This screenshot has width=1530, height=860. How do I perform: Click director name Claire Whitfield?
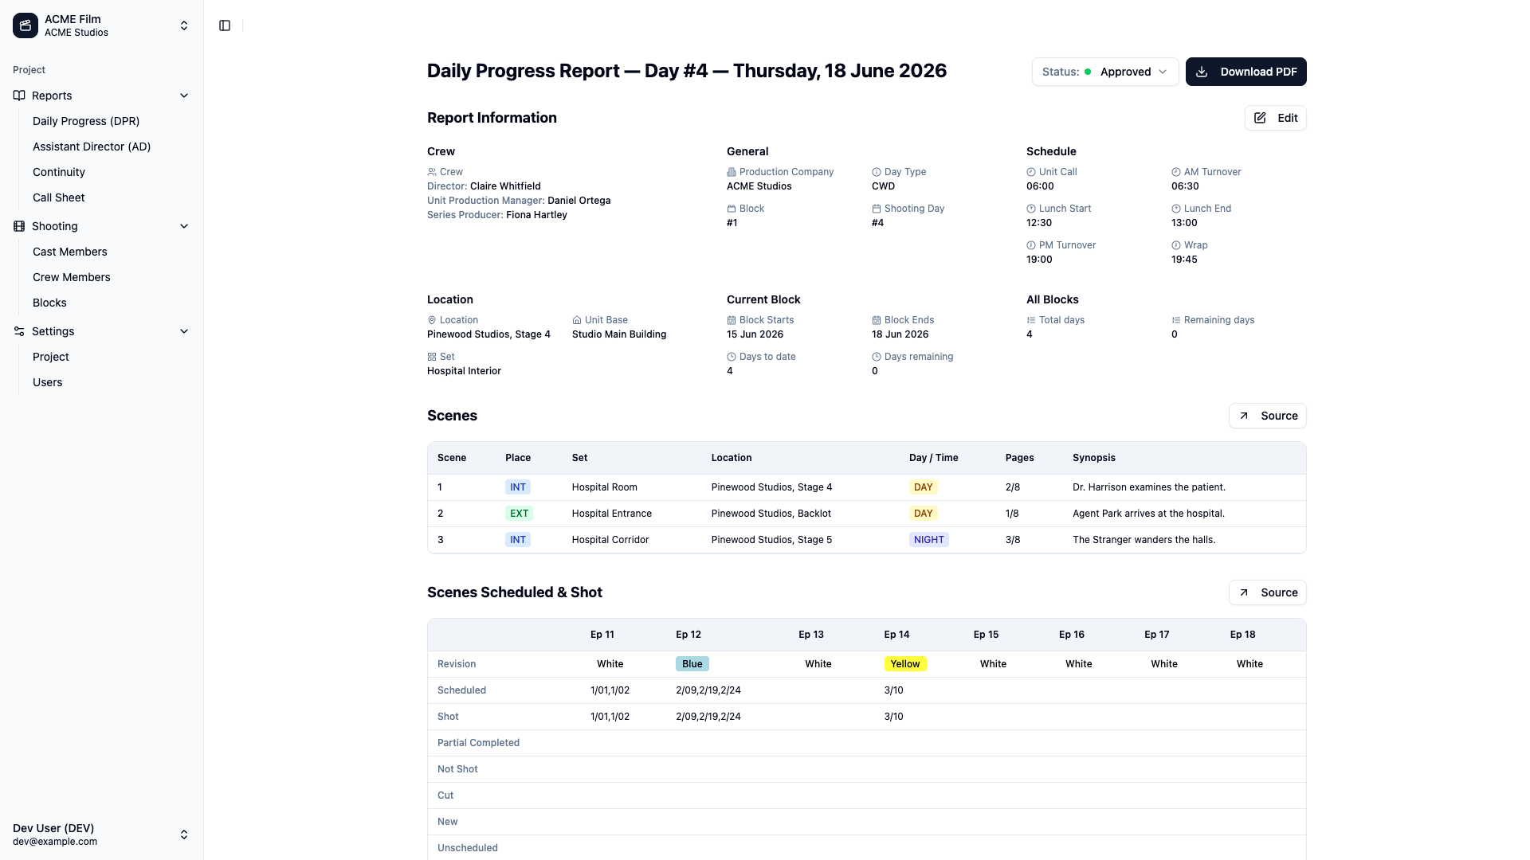point(505,186)
